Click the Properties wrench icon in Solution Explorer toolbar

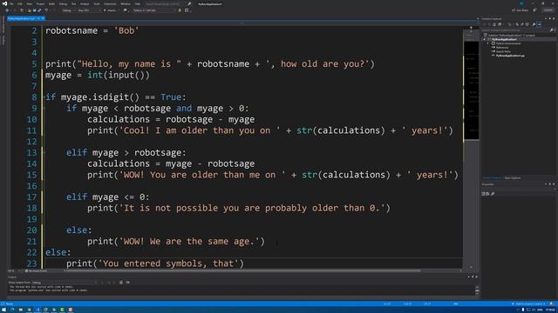click(x=534, y=24)
